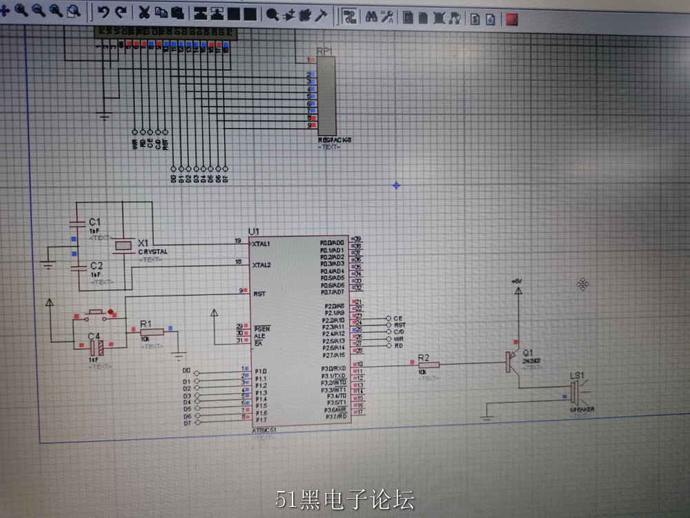Open Pick Parts from Library
This screenshot has height=518, width=690.
[273, 15]
